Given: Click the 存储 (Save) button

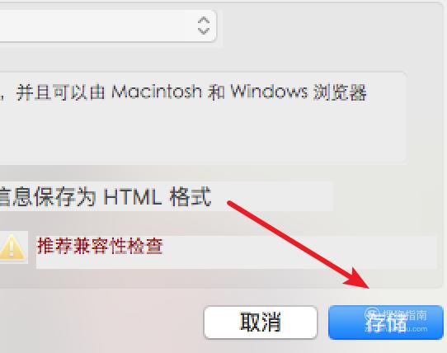Looking at the screenshot, I should [386, 322].
